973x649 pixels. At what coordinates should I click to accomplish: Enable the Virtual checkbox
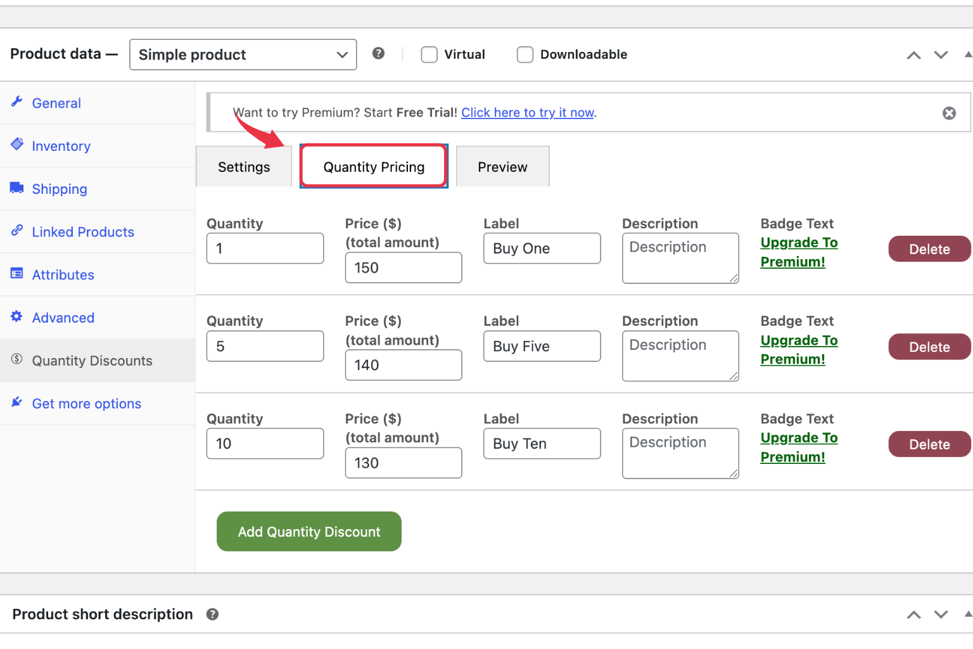pyautogui.click(x=429, y=55)
